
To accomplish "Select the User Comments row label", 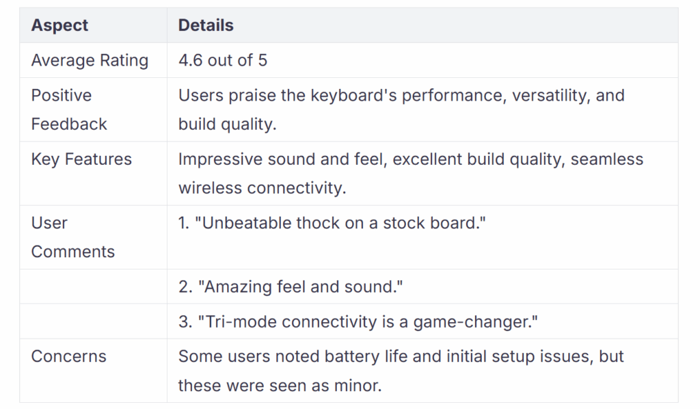I will (x=72, y=237).
